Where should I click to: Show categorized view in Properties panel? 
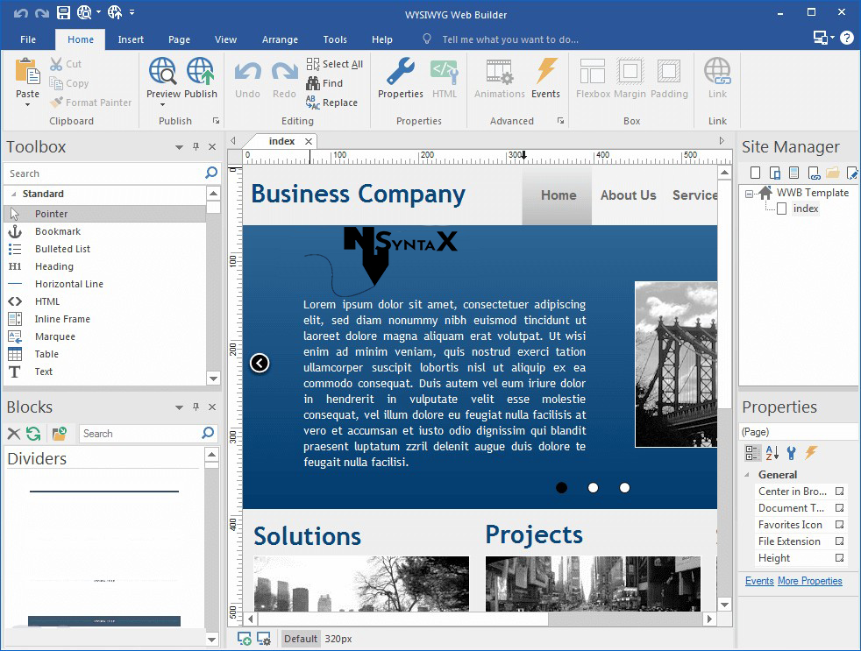click(x=751, y=453)
